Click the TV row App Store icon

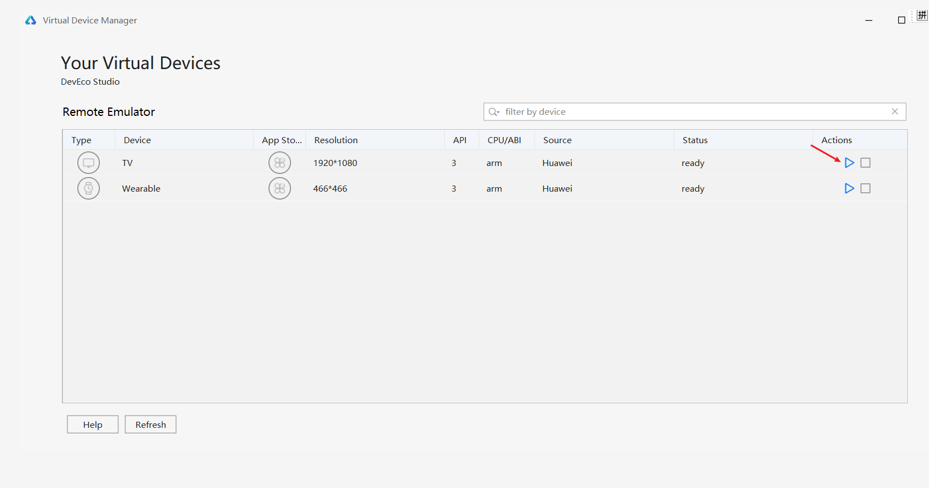click(279, 163)
